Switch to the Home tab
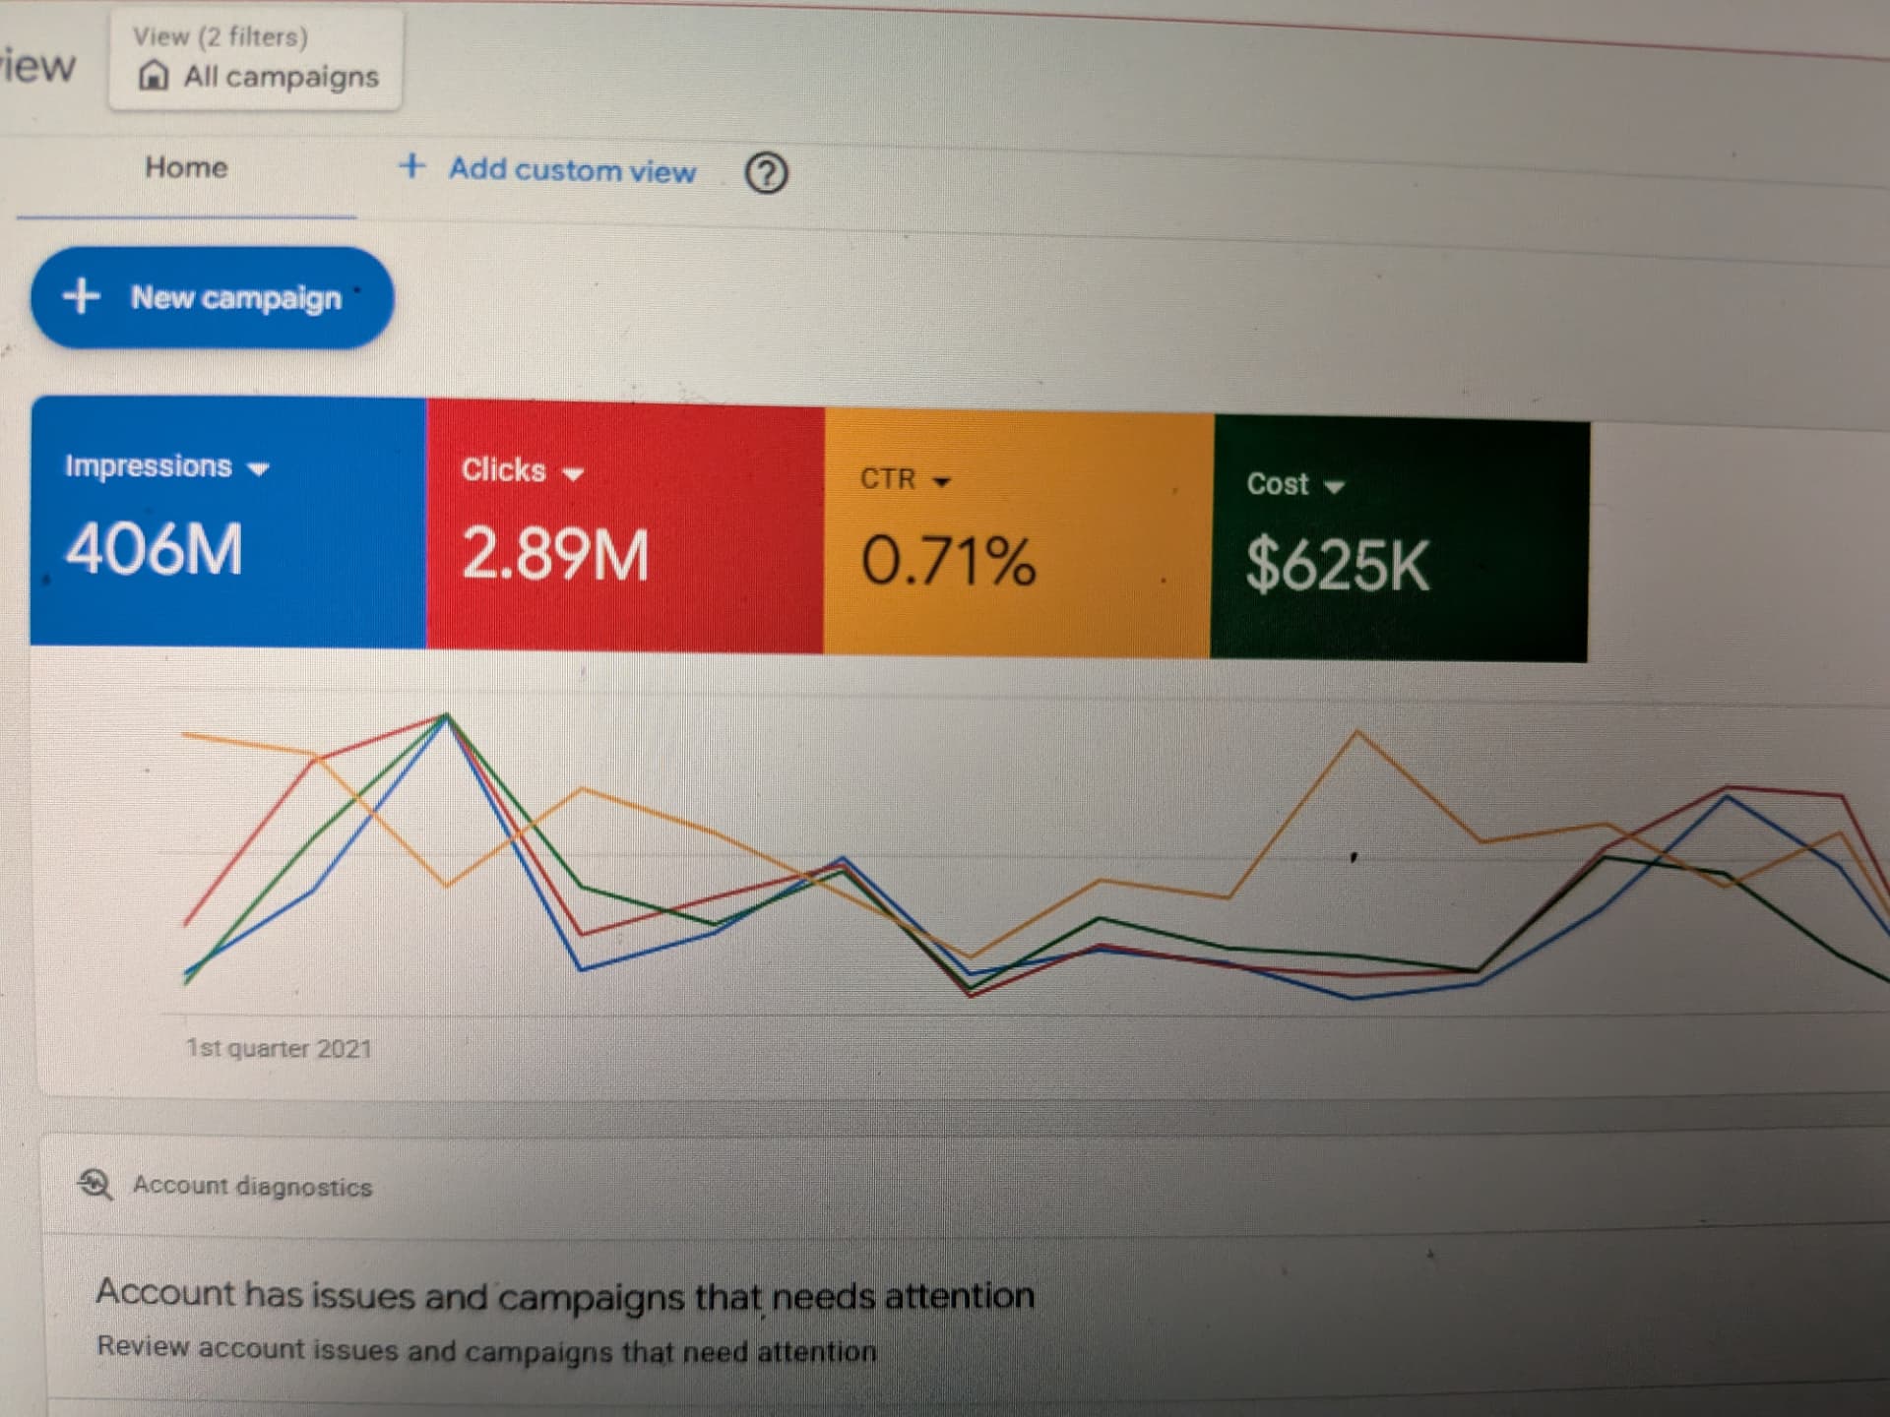1890x1417 pixels. tap(186, 167)
